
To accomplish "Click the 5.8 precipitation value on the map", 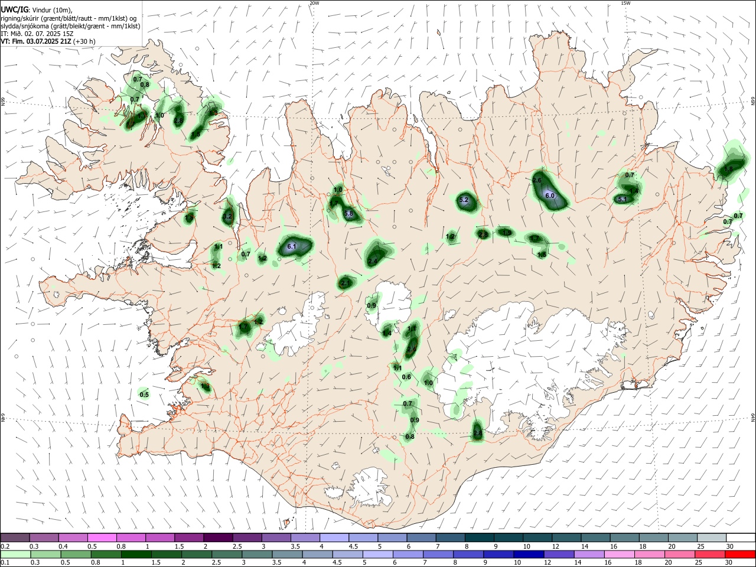I will [348, 213].
